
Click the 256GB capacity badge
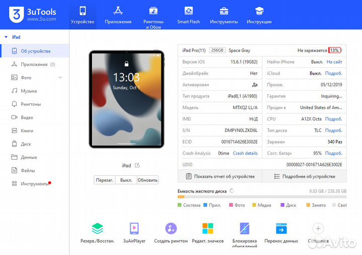coord(217,50)
